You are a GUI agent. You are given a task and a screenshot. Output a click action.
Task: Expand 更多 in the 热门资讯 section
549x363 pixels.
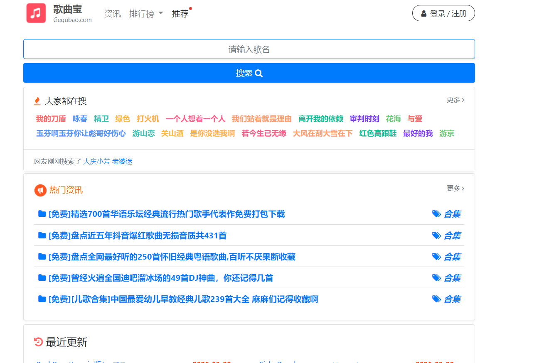click(455, 188)
